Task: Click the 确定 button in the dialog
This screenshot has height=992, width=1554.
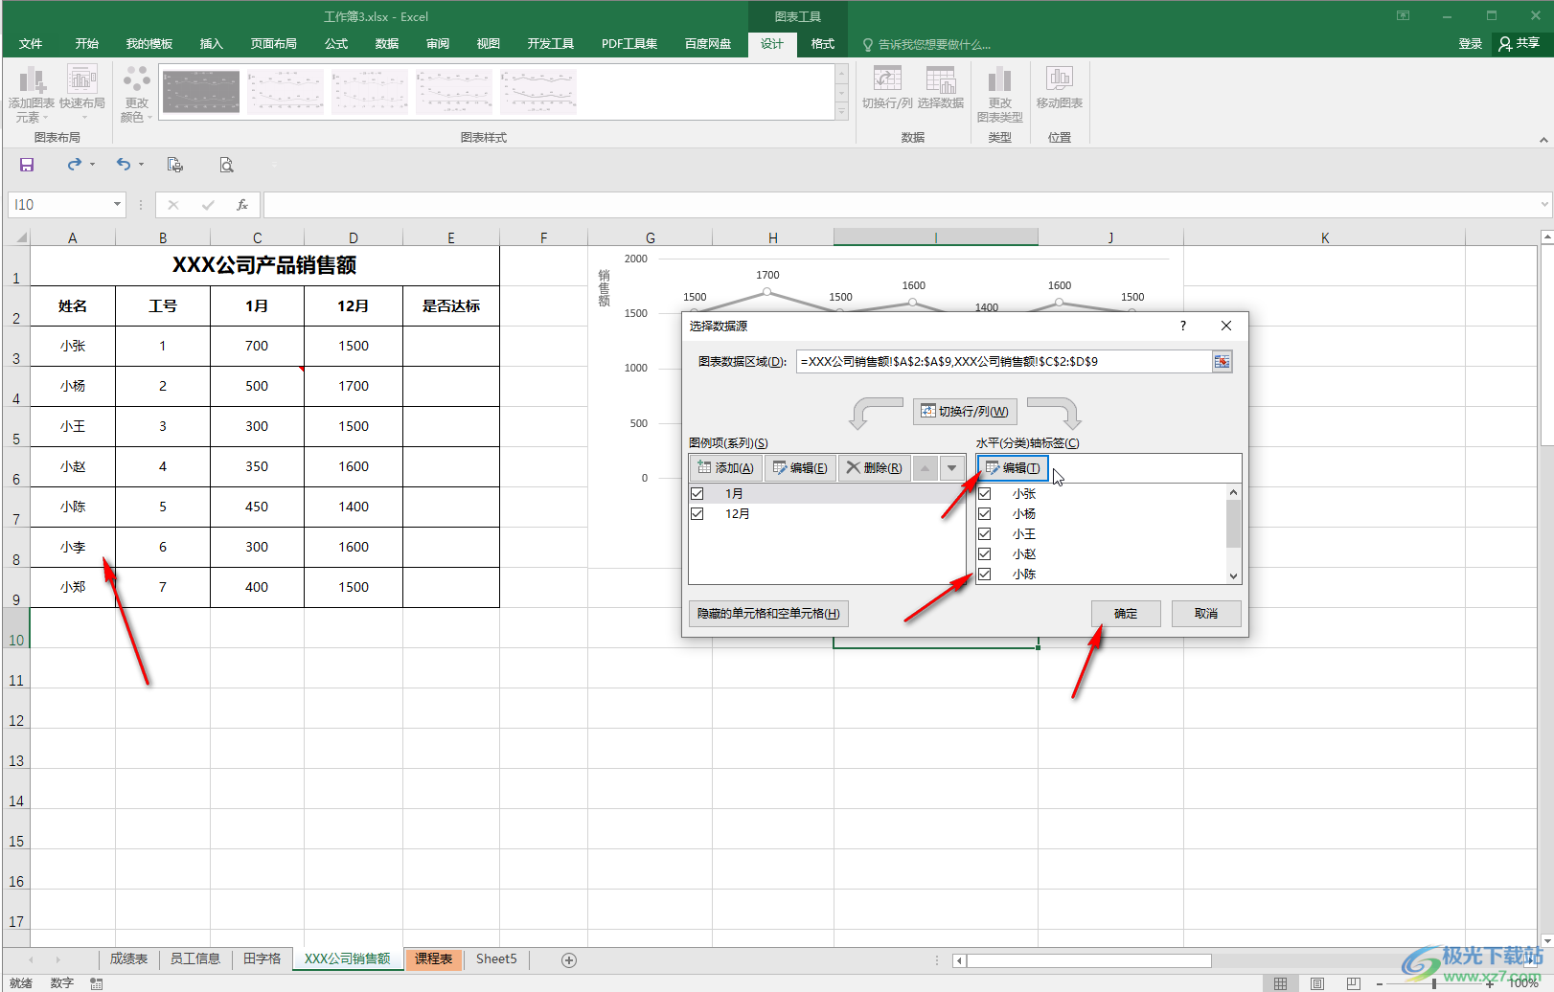Action: 1126,614
